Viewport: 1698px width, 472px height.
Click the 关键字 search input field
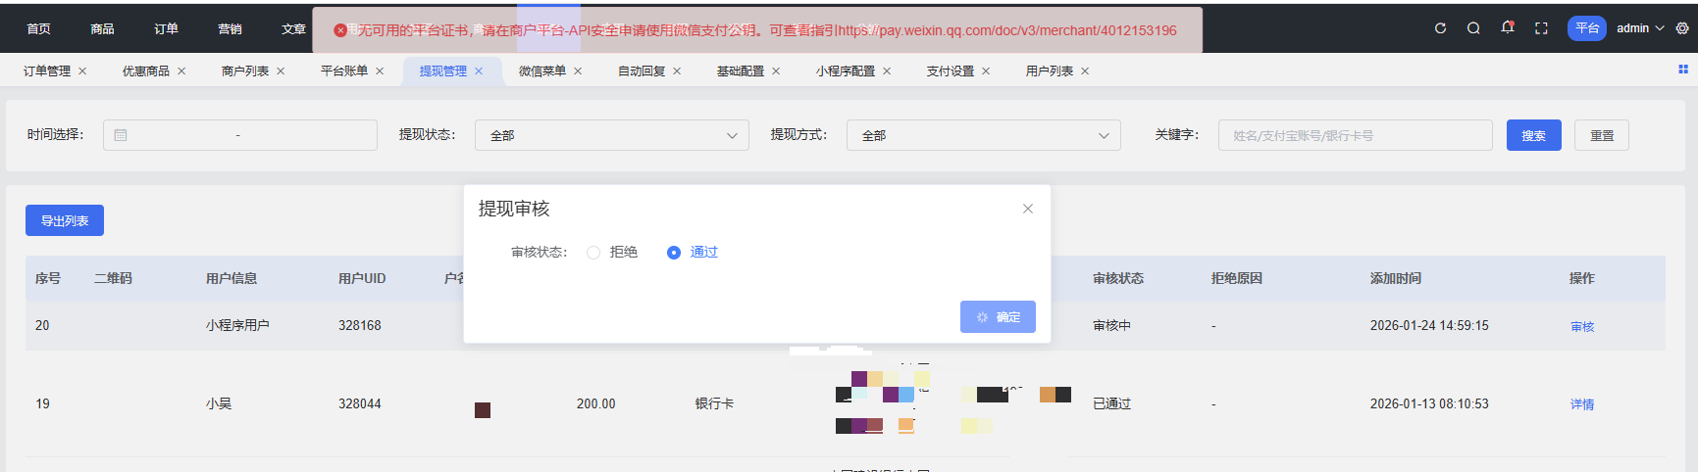(x=1355, y=135)
